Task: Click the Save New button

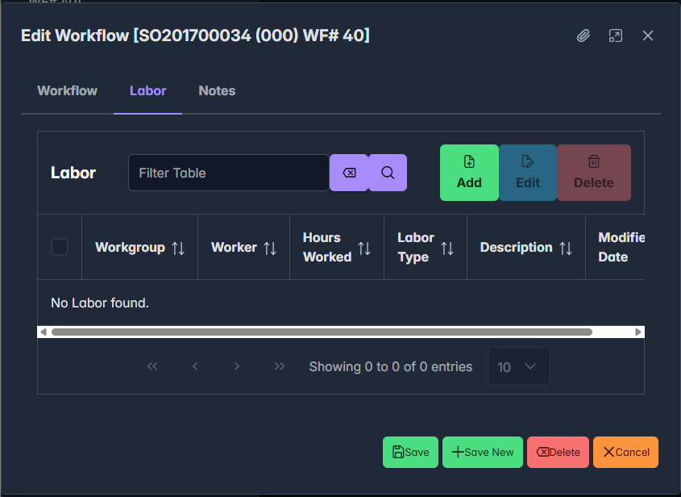Action: click(x=483, y=452)
